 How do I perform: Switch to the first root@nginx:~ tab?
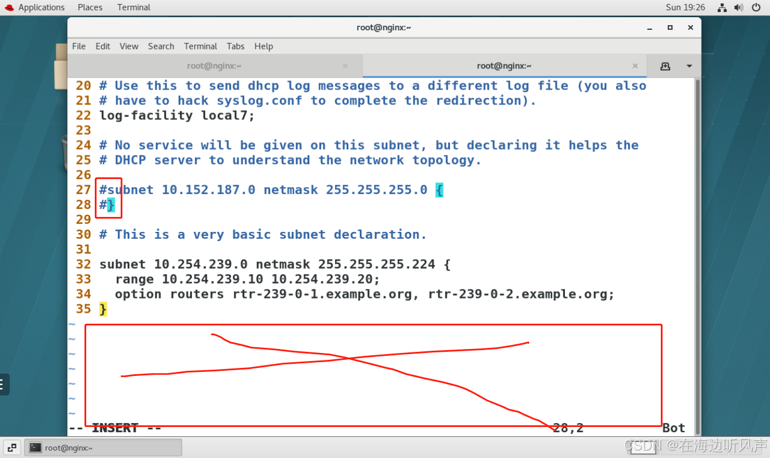point(214,66)
